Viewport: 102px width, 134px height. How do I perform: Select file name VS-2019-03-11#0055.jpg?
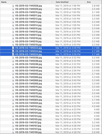(x=28, y=74)
